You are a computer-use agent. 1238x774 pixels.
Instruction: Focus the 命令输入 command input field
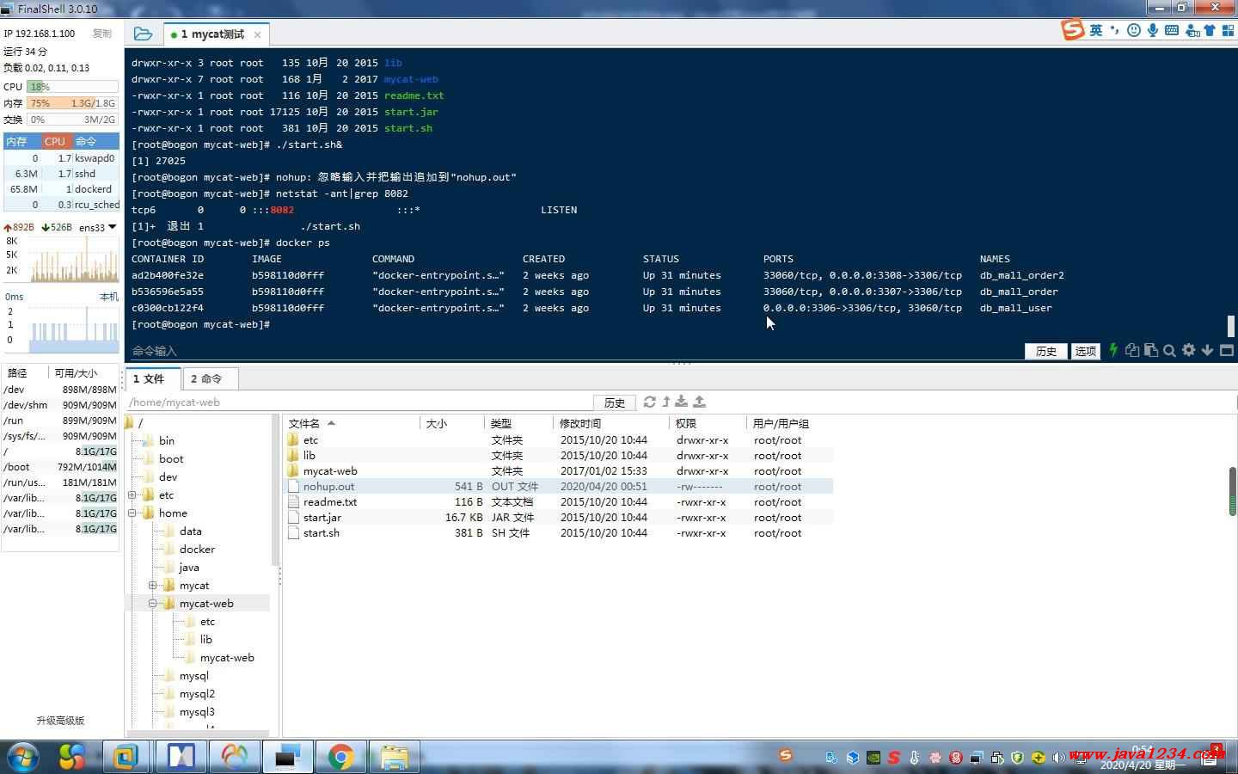tap(576, 351)
